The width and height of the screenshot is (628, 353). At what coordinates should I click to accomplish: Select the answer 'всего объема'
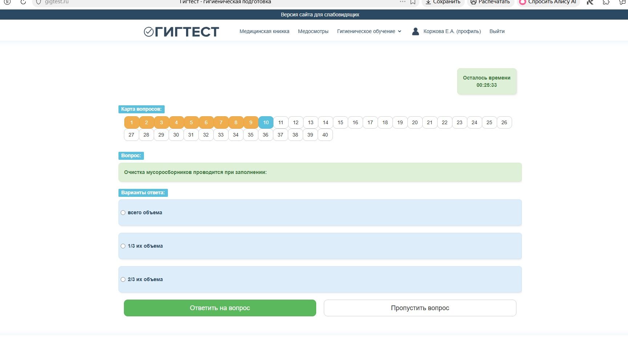123,212
